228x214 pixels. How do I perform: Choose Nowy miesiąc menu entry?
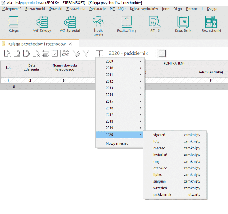click(120, 143)
